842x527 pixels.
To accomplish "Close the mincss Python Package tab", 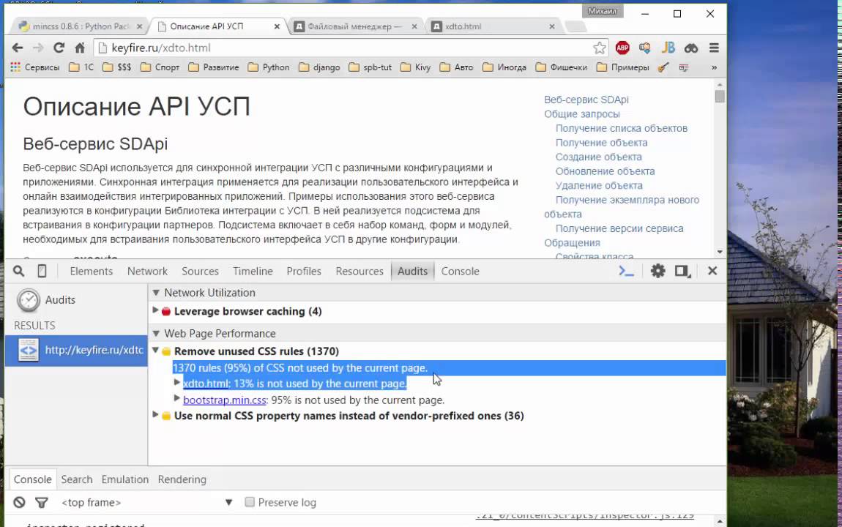I will pyautogui.click(x=140, y=26).
